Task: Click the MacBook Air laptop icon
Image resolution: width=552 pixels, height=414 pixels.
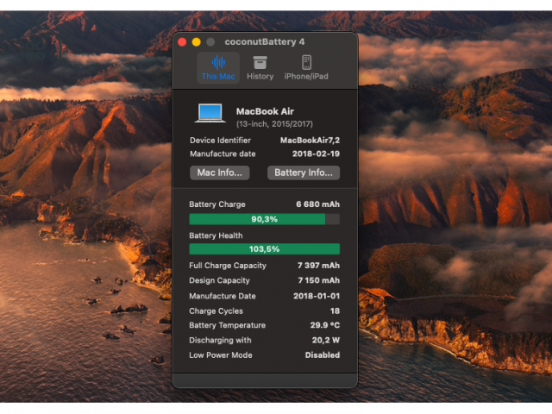Action: pos(210,113)
